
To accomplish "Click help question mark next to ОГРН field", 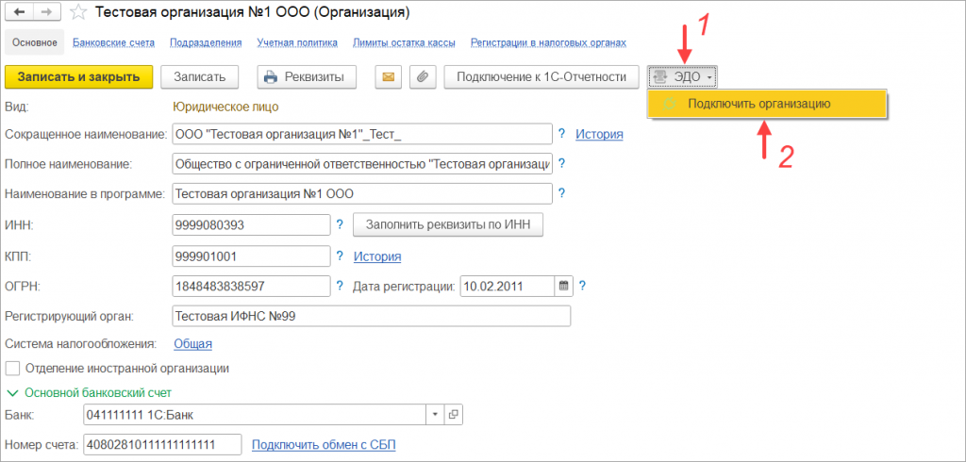I will click(339, 286).
